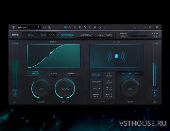Click the input 0.0 dB gain value

click(x=15, y=90)
